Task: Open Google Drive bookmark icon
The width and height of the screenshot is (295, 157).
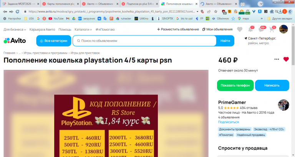Action: point(74,18)
